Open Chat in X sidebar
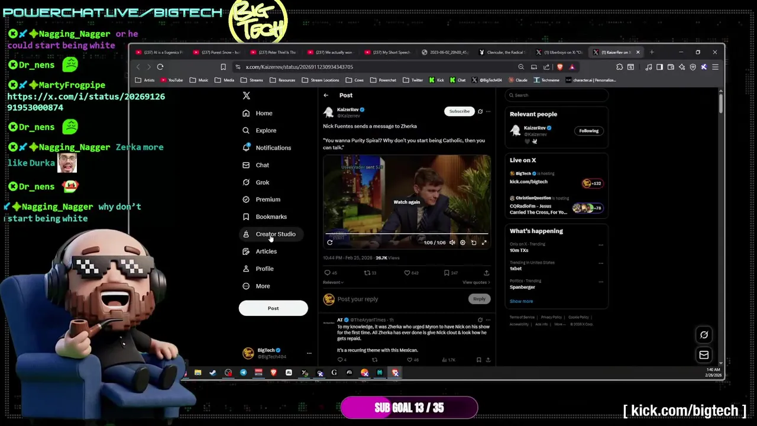 255,165
